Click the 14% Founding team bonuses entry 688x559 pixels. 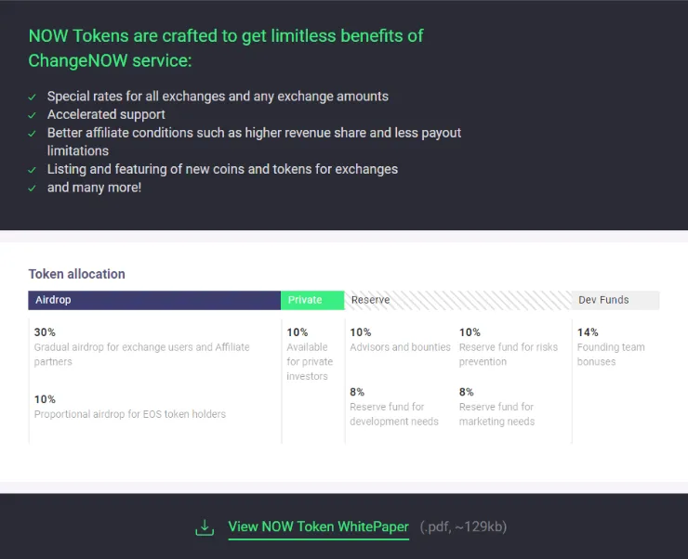coord(611,347)
